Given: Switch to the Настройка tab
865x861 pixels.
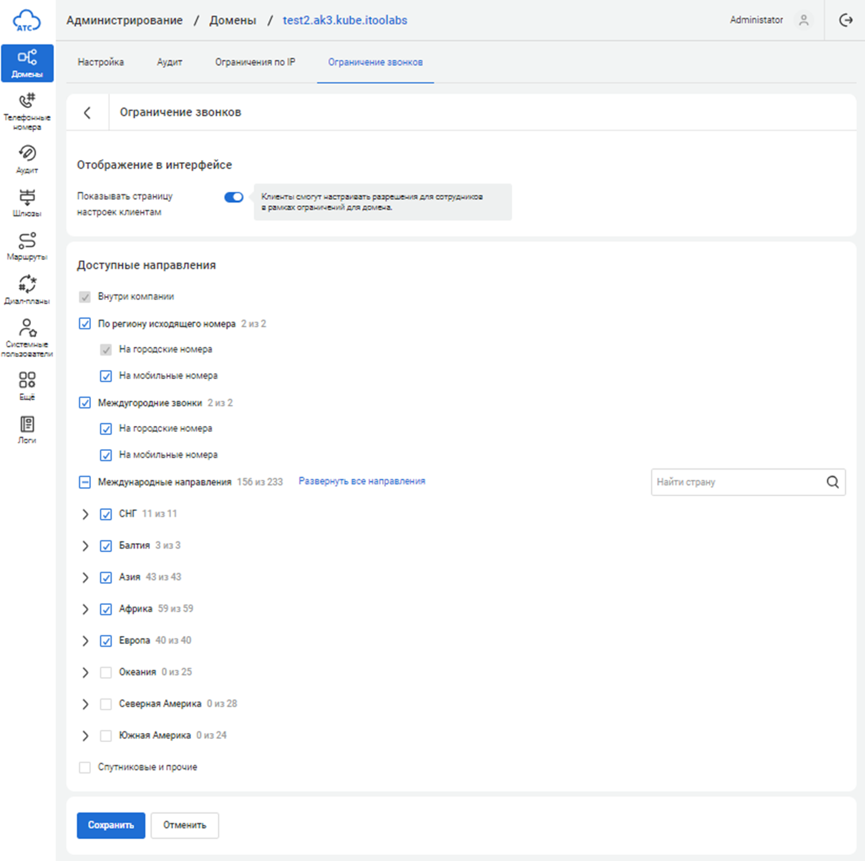Looking at the screenshot, I should [x=101, y=62].
